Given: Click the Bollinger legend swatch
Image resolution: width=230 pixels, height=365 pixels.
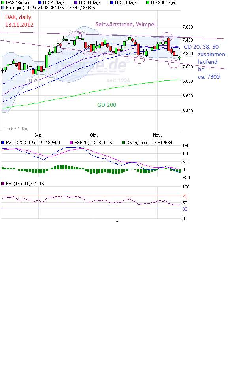Looking at the screenshot, I should click(3, 8).
